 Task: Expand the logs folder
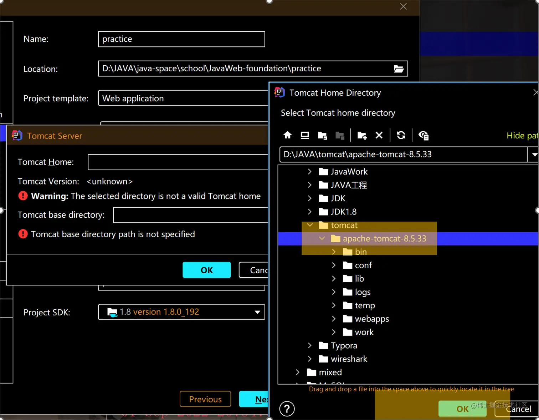pyautogui.click(x=334, y=292)
